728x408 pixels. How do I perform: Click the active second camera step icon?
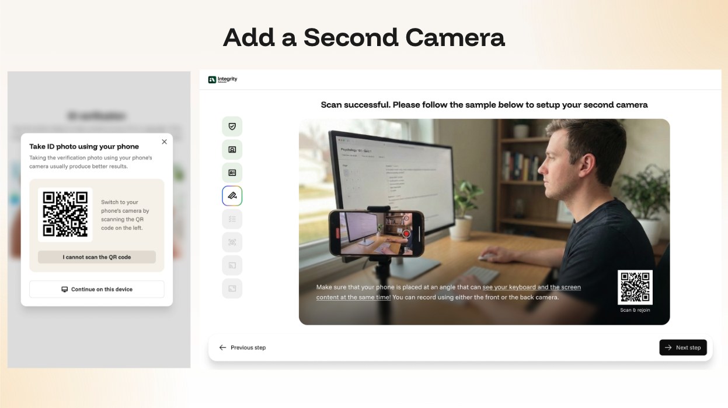coord(232,196)
